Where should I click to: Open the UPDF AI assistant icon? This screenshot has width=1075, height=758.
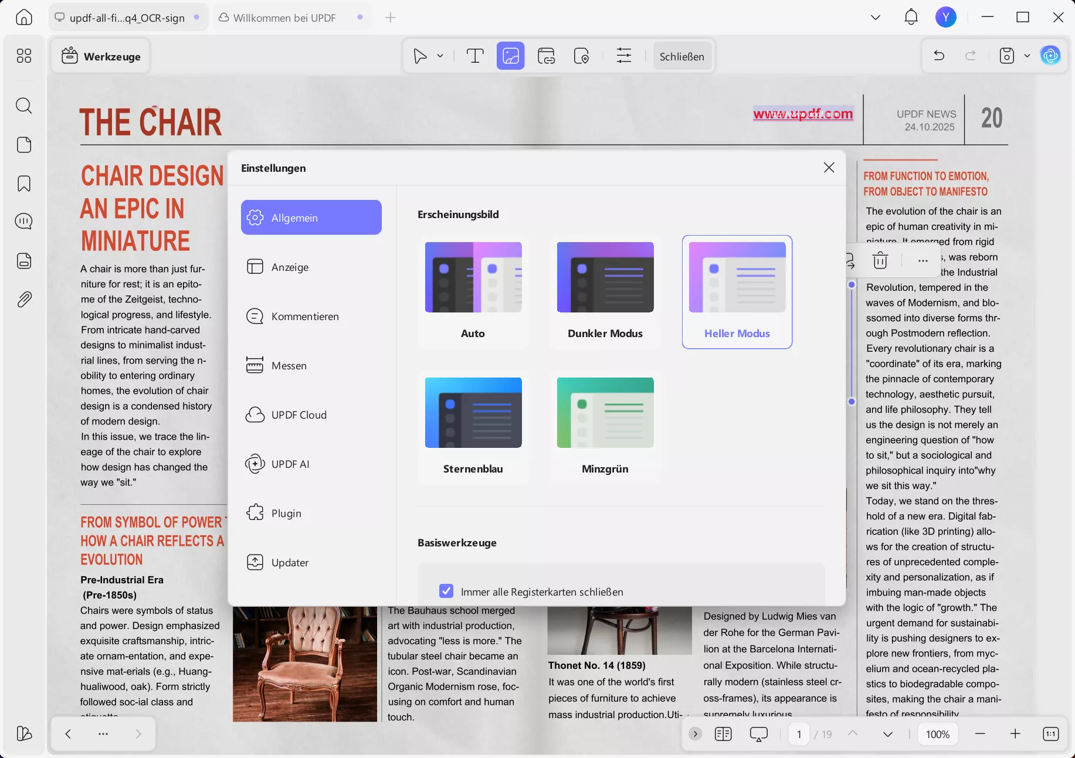1050,56
